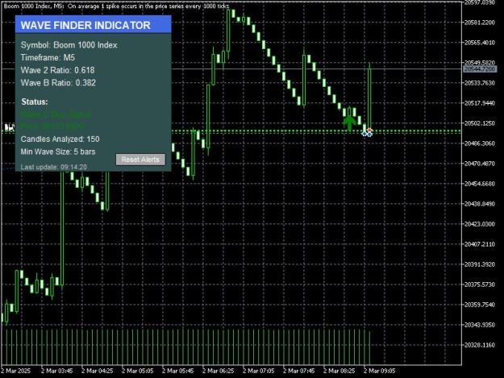
Task: Click the price axis label 20581.2200
Action: click(480, 22)
